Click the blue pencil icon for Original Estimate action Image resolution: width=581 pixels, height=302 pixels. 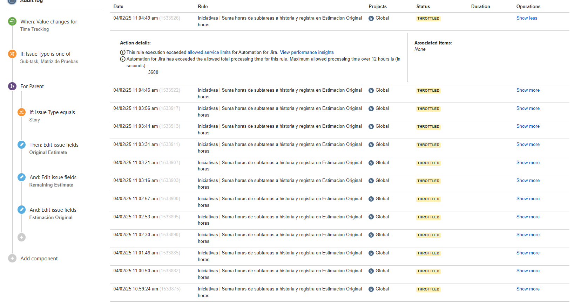point(21,145)
